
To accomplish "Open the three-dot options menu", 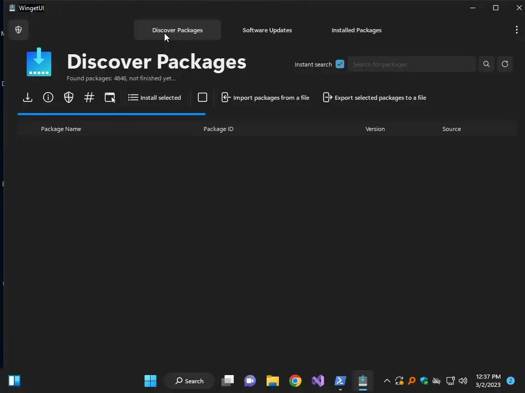I will point(516,30).
